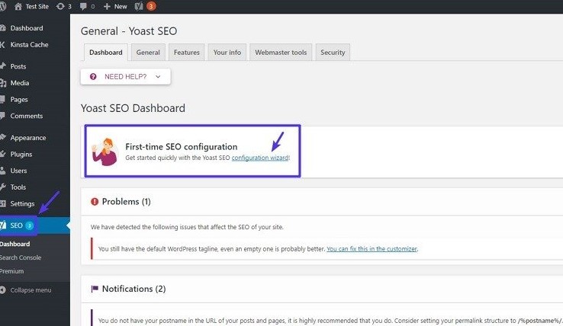Open Premium submenu item
563x326 pixels.
point(12,271)
